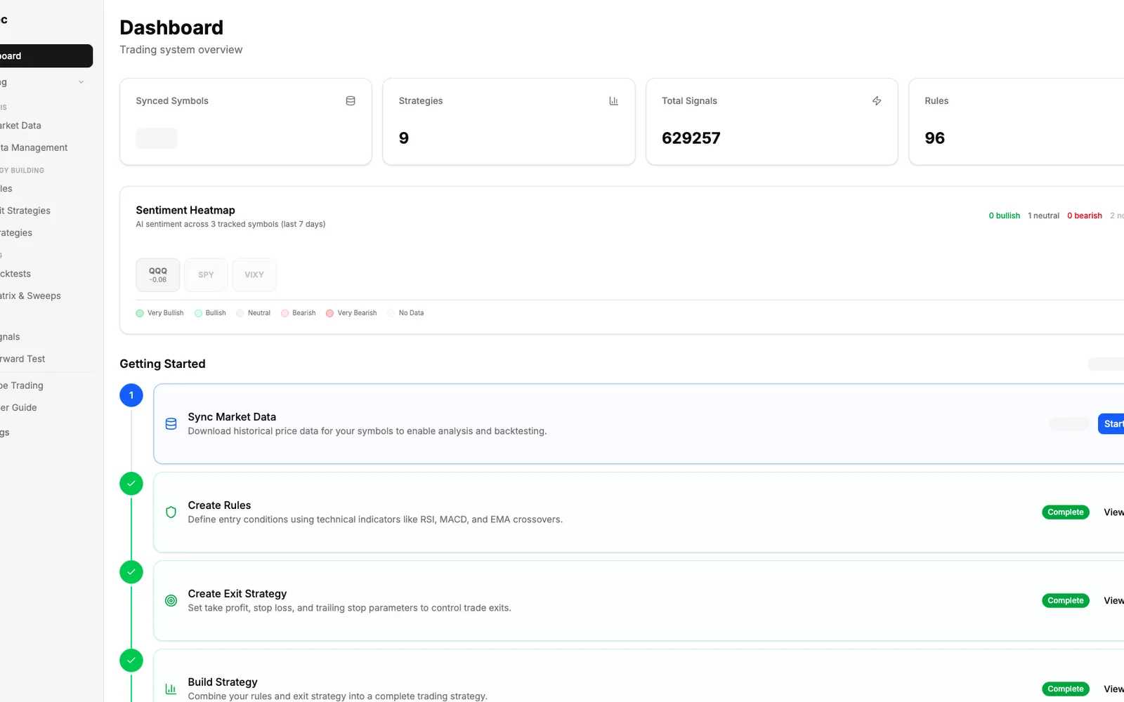Click the Very Bullish legend swatch
Image resolution: width=1124 pixels, height=702 pixels.
point(140,313)
